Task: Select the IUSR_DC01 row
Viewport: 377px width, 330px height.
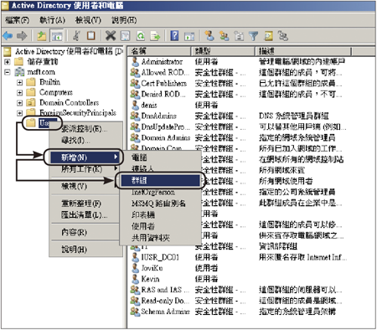Action: (239, 257)
